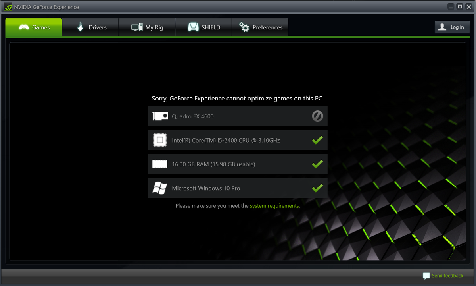Click the gamepad icon on the Games tab
This screenshot has height=286, width=476.
24,27
